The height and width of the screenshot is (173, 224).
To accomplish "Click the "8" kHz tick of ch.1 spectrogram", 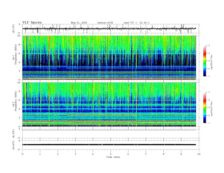I will 20,45.
